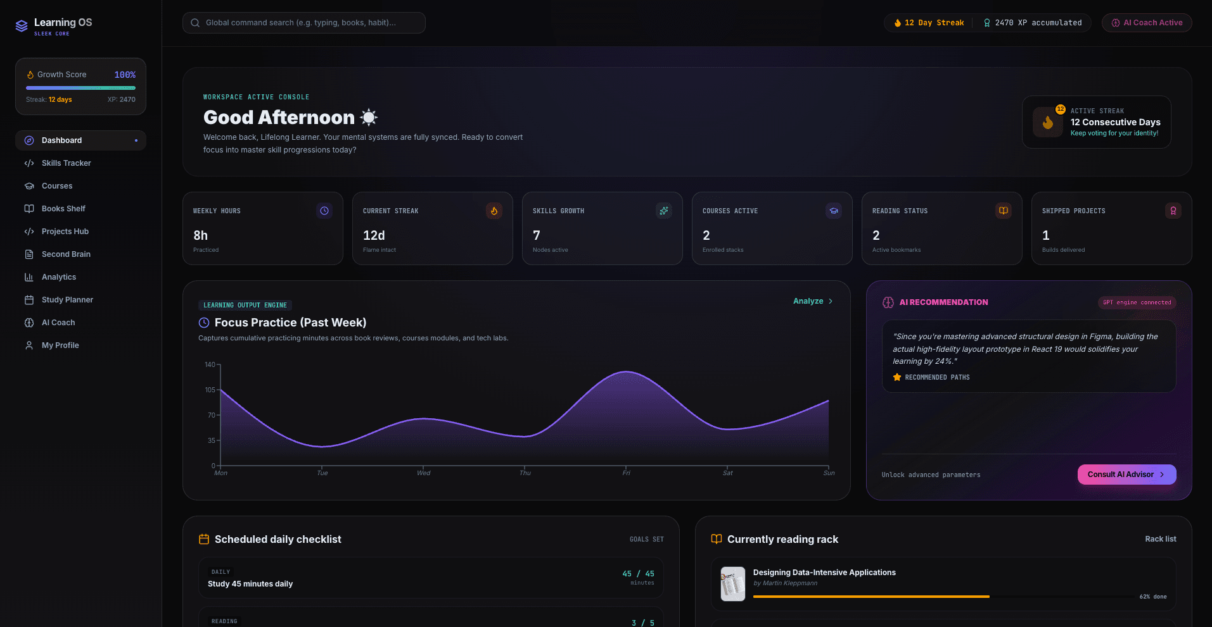Click the Focus Practice clock icon
This screenshot has width=1212, height=627.
coord(204,323)
